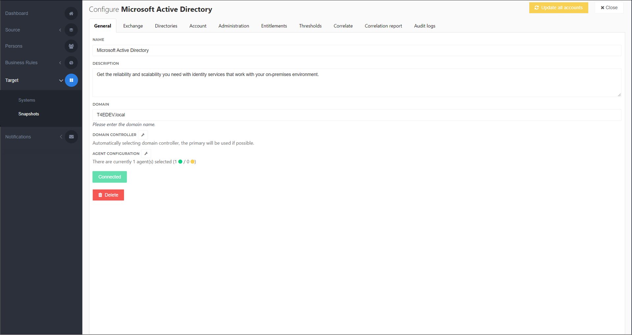
Task: Click the Persons group icon
Action: (71, 46)
